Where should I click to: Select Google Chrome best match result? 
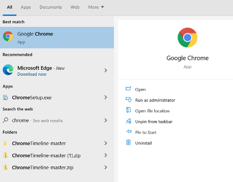pyautogui.click(x=57, y=37)
